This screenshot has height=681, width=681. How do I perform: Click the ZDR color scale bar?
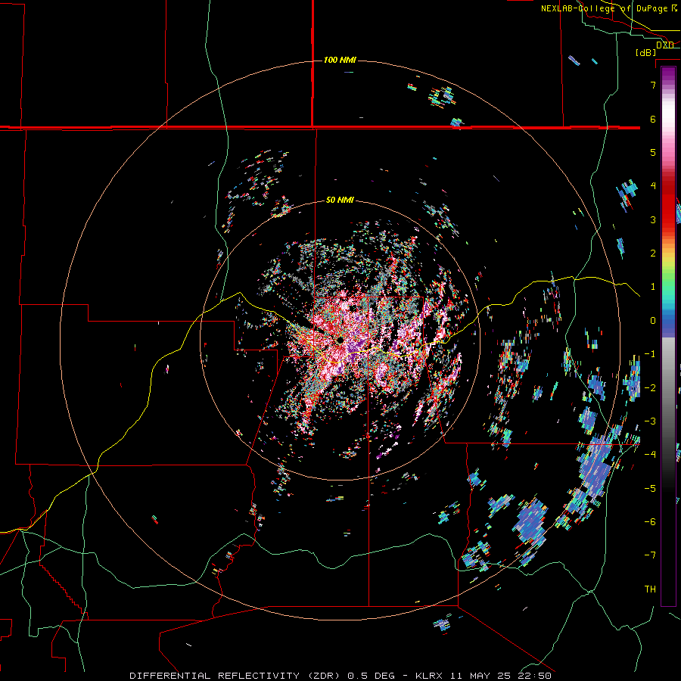(x=668, y=336)
